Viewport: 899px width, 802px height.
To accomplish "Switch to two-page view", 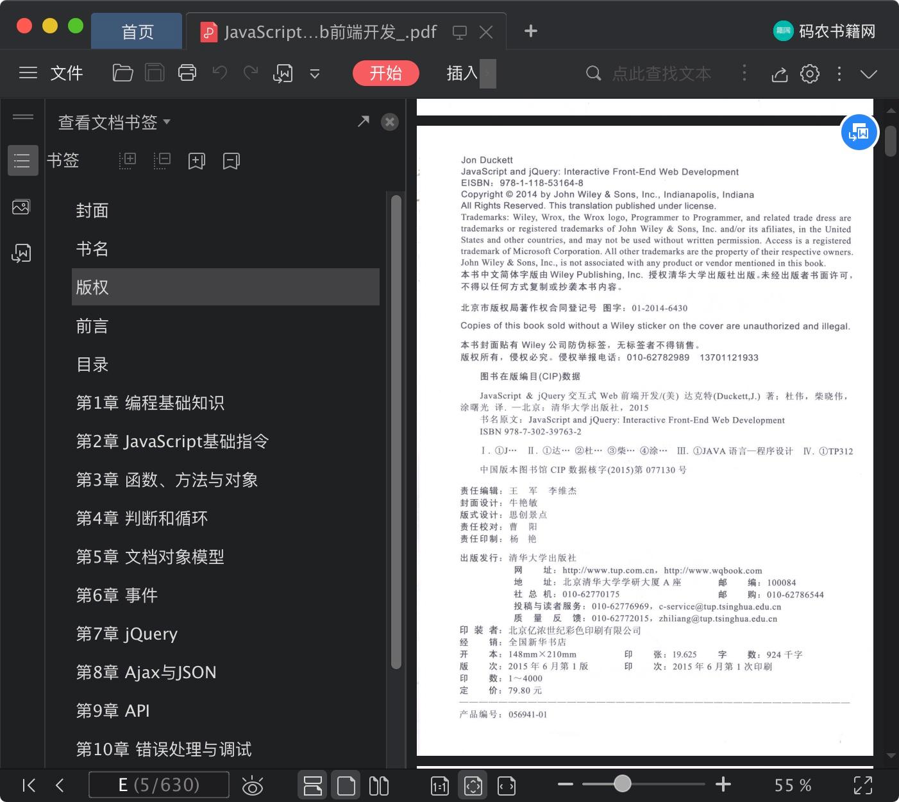I will click(x=379, y=786).
